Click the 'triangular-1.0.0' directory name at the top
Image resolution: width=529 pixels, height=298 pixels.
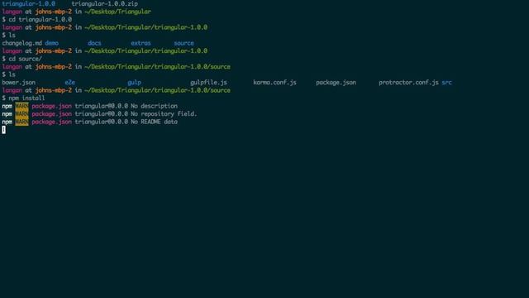point(29,3)
